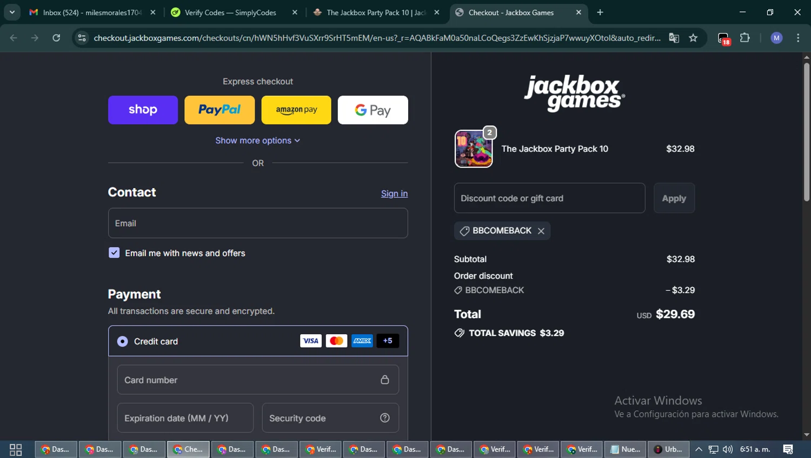811x458 pixels.
Task: Close the SimplyCodes tab
Action: tap(295, 12)
